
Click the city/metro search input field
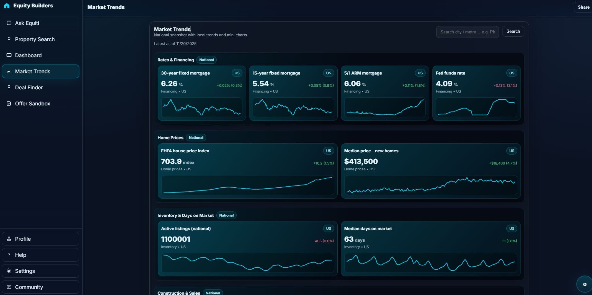point(467,32)
